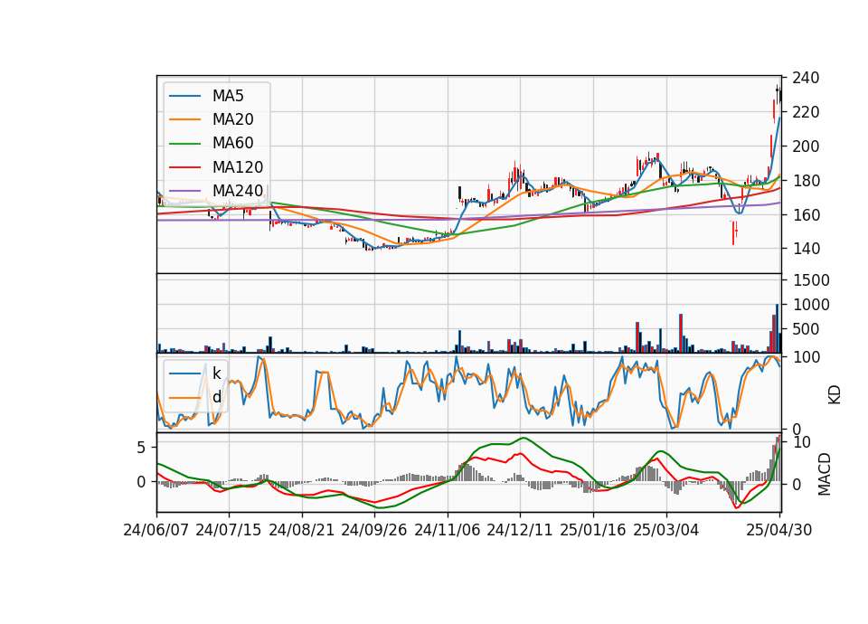Click the 1500 volume axis label
This screenshot has height=624, width=868.
811,280
